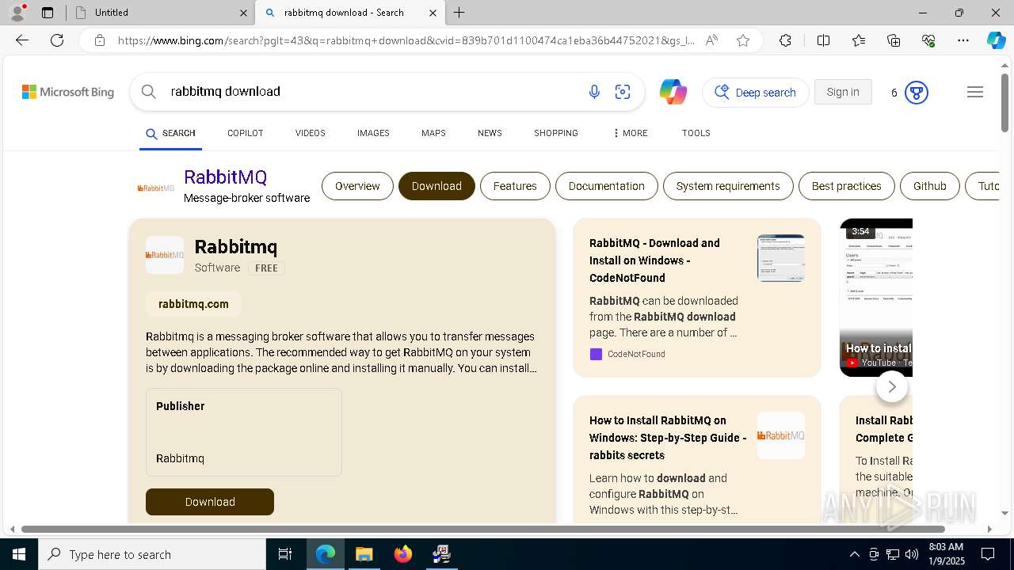Select the Overview pill
Viewport: 1014px width, 570px height.
pyautogui.click(x=357, y=186)
